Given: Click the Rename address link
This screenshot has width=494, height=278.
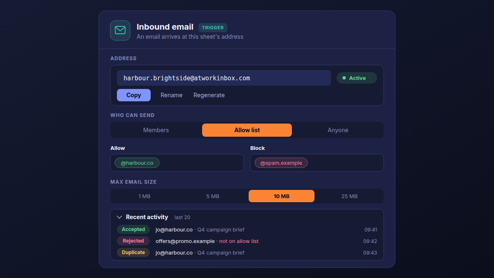Looking at the screenshot, I should (172, 95).
